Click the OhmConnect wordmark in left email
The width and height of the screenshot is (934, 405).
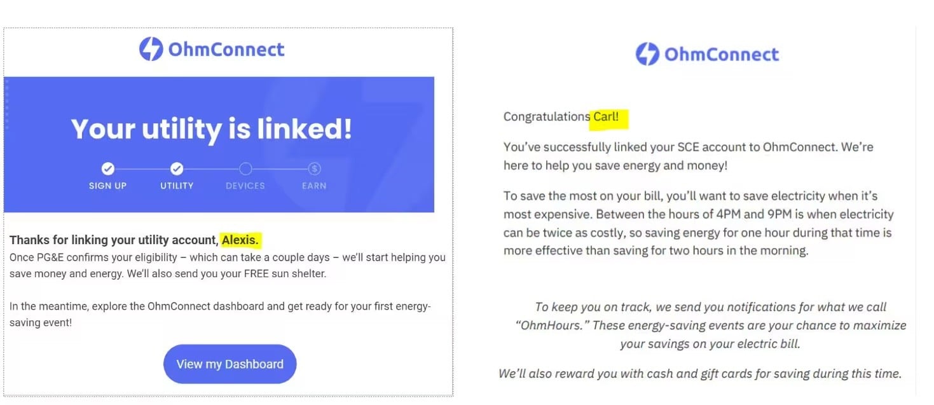pyautogui.click(x=226, y=50)
